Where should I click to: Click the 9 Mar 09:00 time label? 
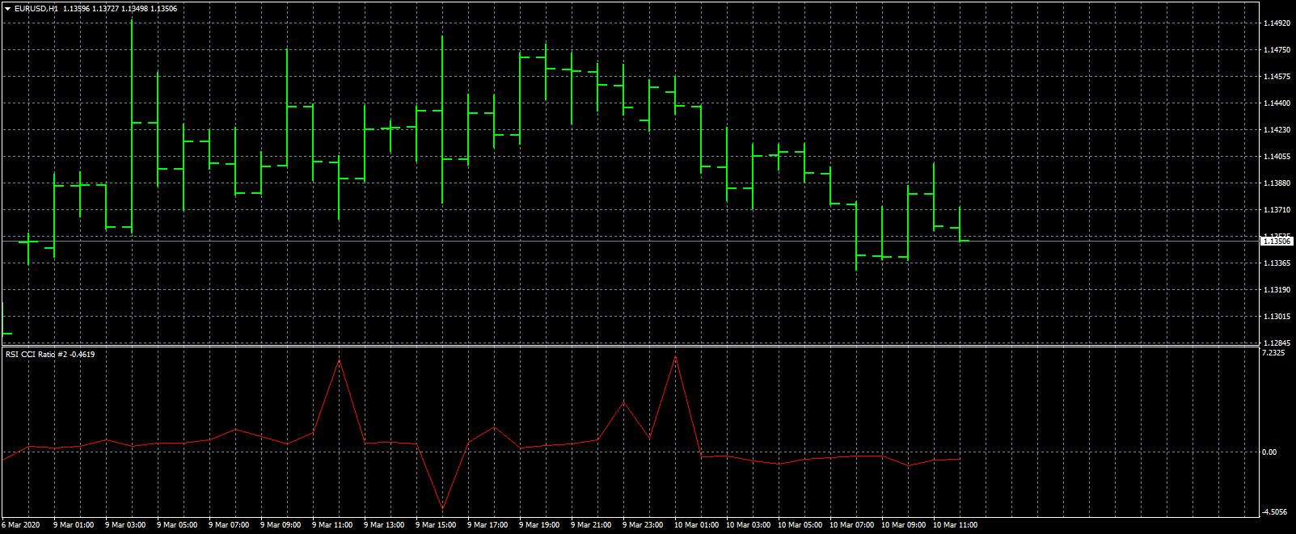(281, 525)
